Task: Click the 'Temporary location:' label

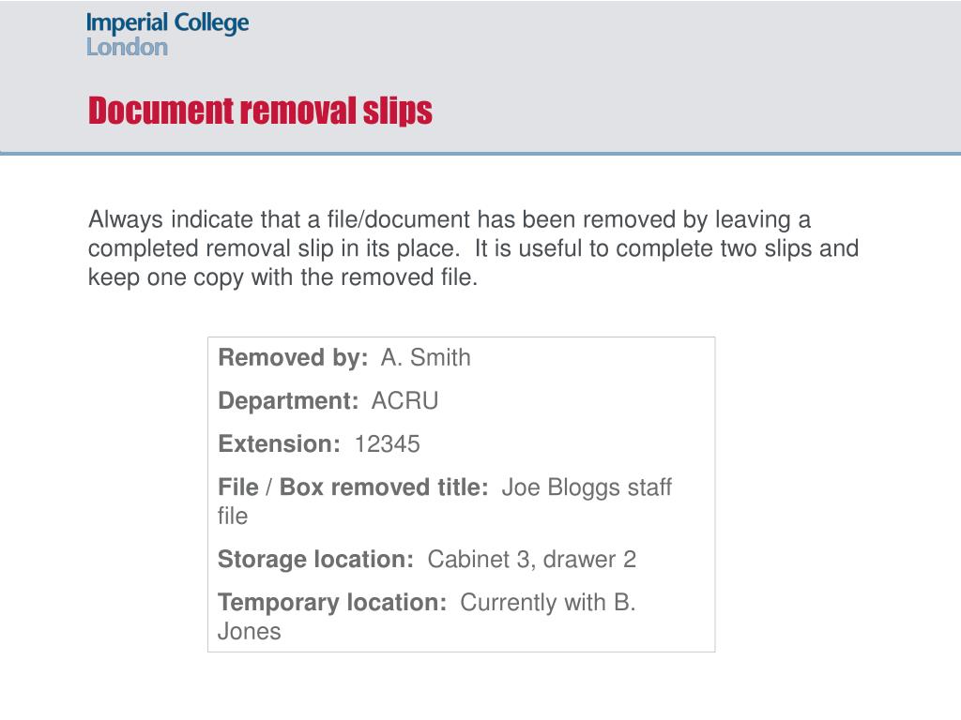Action: 332,603
